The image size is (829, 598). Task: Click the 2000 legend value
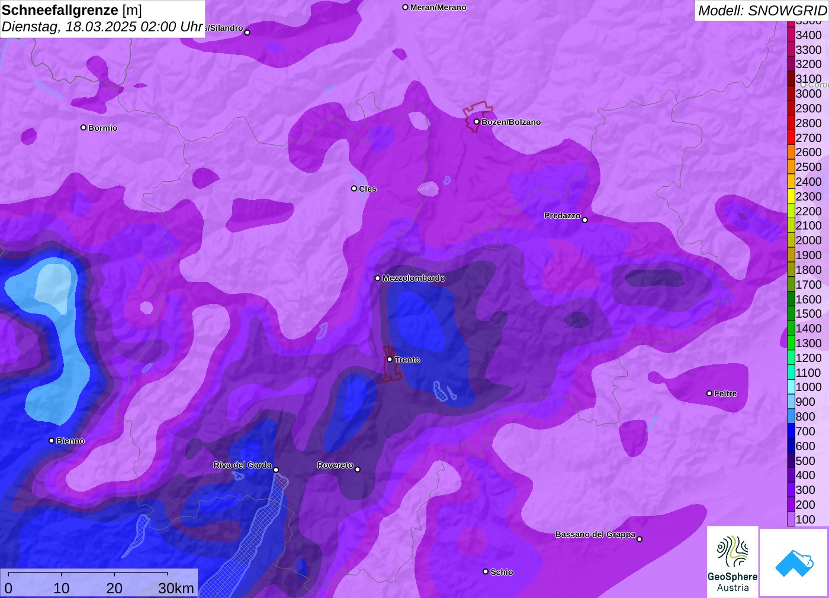coord(808,240)
